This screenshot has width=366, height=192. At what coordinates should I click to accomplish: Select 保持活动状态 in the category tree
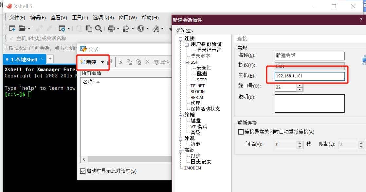pos(205,109)
